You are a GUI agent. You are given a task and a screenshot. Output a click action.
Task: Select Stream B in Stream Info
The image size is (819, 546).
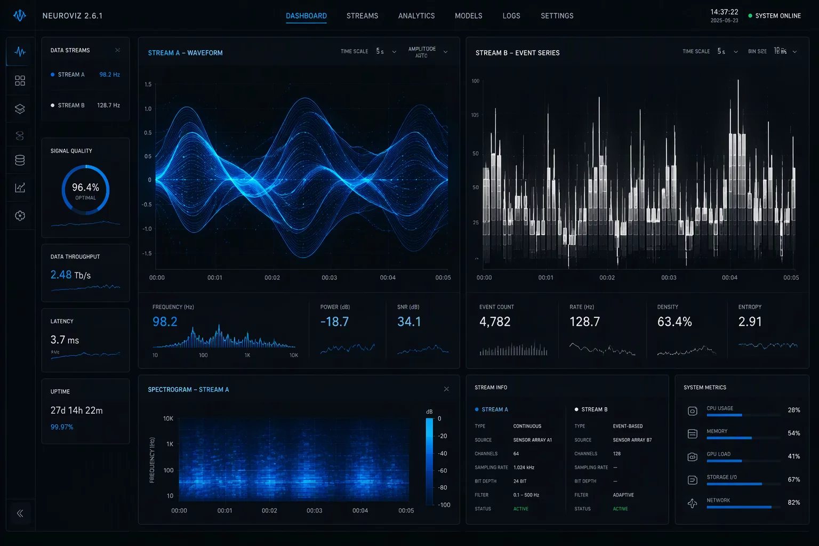[x=591, y=409]
